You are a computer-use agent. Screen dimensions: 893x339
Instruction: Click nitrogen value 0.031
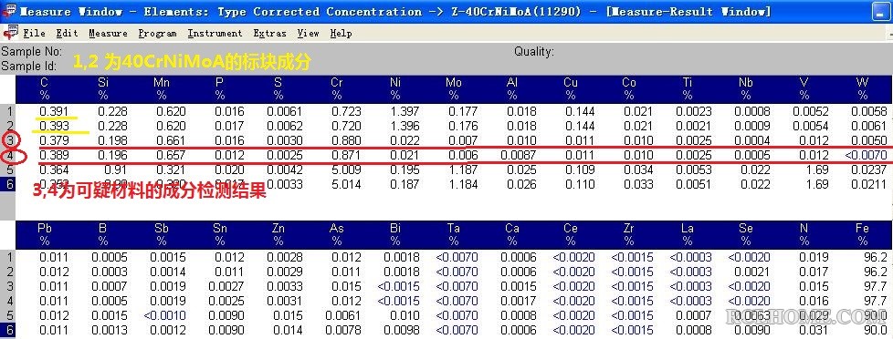[x=814, y=330]
